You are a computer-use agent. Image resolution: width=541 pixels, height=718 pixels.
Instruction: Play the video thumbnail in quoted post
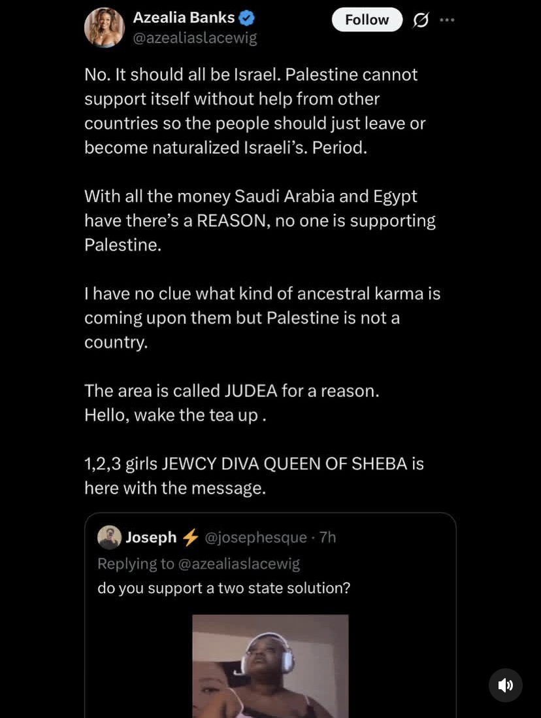point(270,666)
